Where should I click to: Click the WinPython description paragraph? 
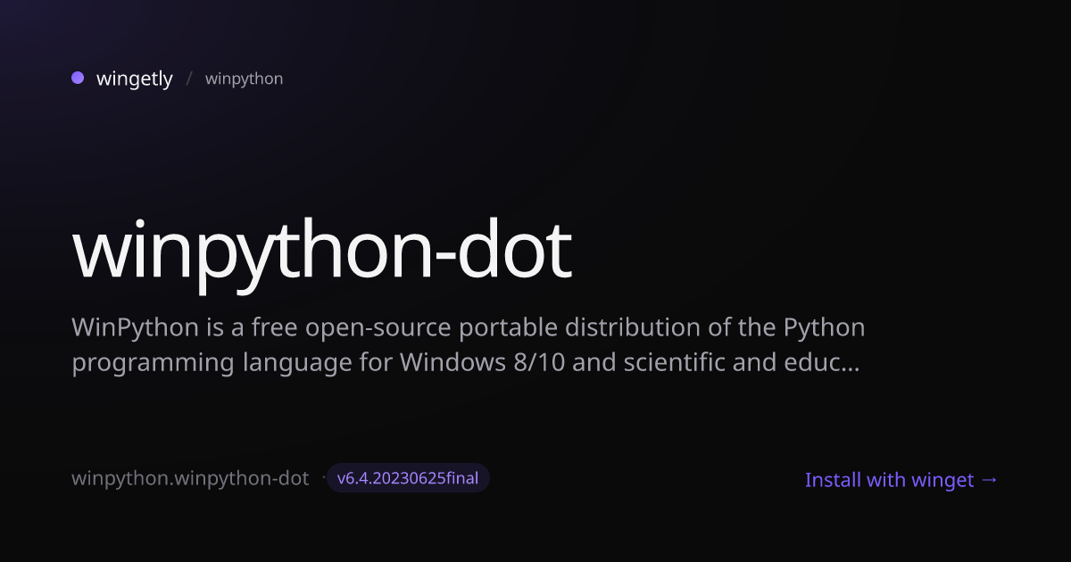(469, 345)
